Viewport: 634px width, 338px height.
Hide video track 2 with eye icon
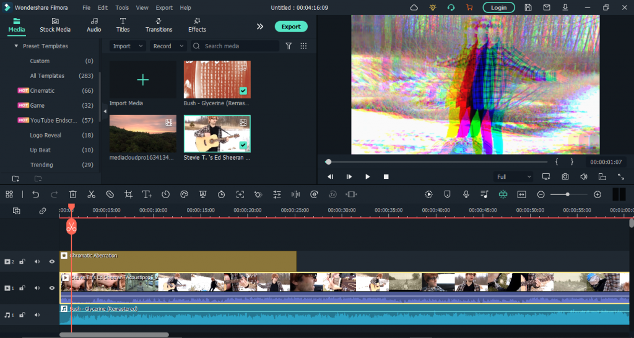point(52,262)
